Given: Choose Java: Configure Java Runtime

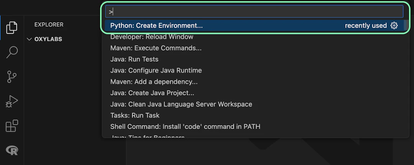Looking at the screenshot, I should click(254, 71).
